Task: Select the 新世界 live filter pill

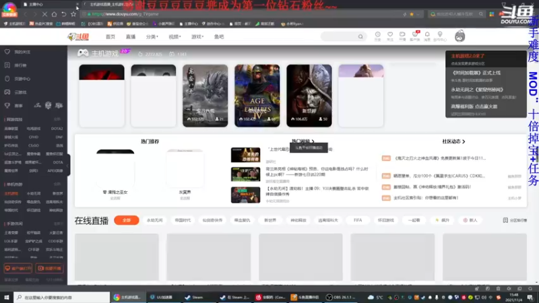Action: click(x=270, y=220)
